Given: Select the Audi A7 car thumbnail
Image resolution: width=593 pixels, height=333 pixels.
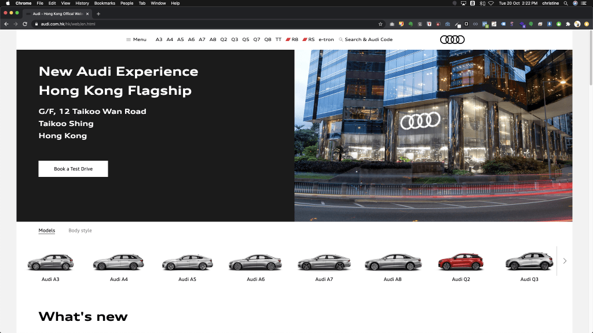Looking at the screenshot, I should [x=324, y=262].
